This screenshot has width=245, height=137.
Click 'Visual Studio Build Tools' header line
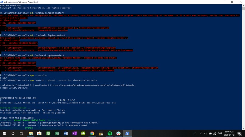pos(29,120)
